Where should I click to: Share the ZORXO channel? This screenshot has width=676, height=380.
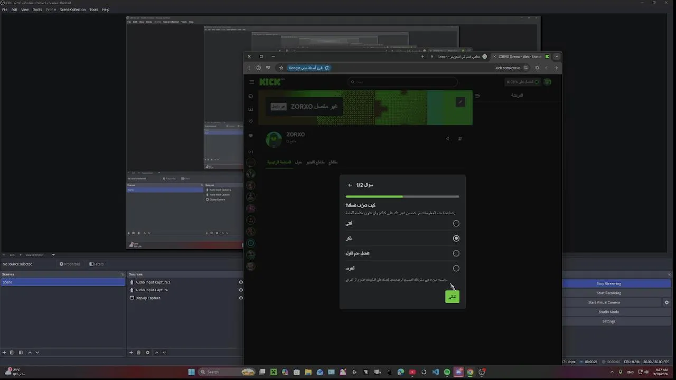[447, 139]
